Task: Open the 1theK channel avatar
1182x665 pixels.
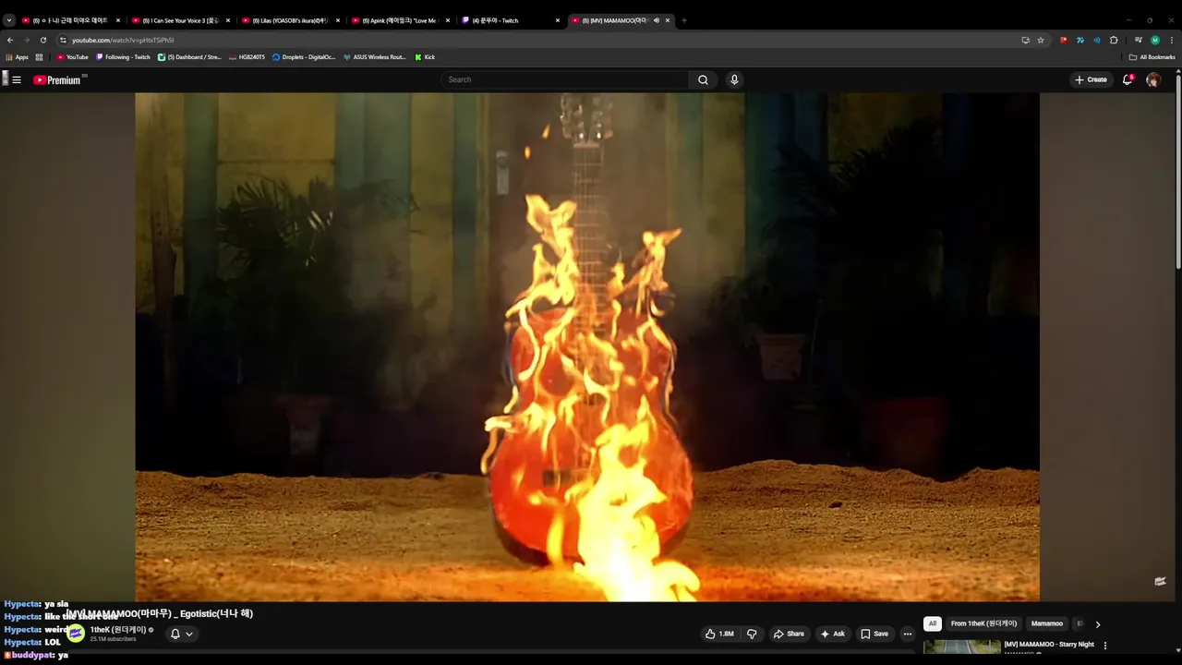Action: [76, 634]
